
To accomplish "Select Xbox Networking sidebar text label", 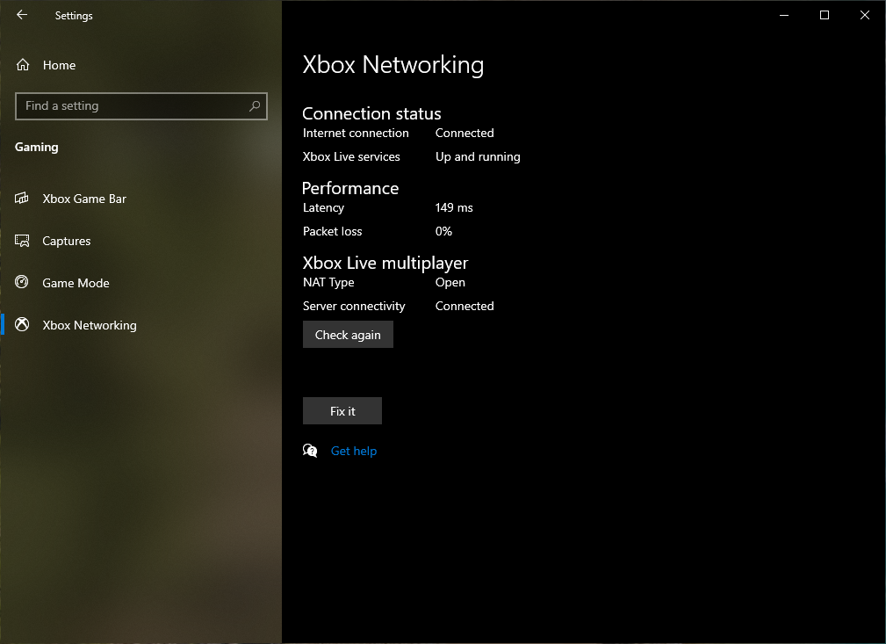I will pos(90,325).
